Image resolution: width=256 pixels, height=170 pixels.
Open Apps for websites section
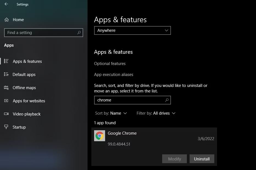pyautogui.click(x=29, y=101)
